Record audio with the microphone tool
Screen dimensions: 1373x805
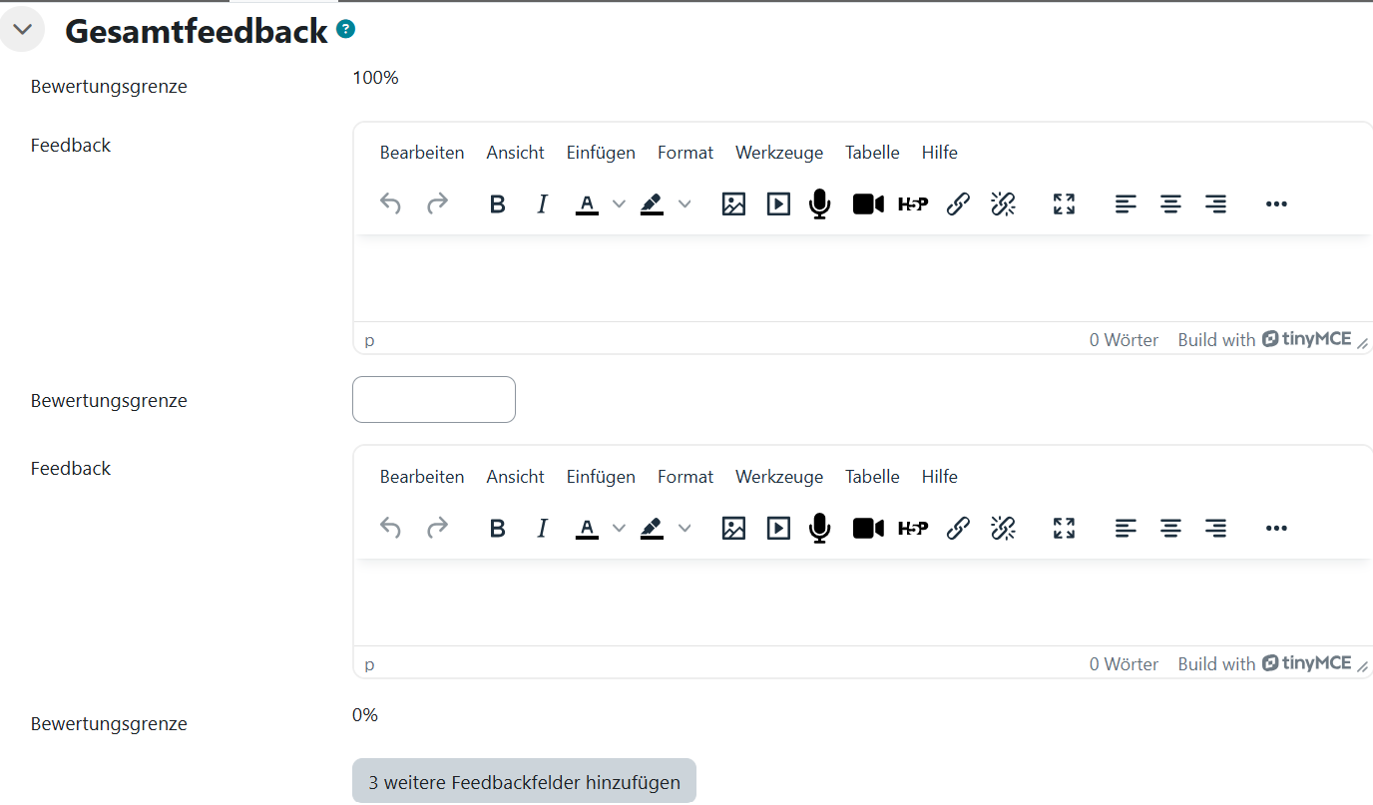click(819, 203)
